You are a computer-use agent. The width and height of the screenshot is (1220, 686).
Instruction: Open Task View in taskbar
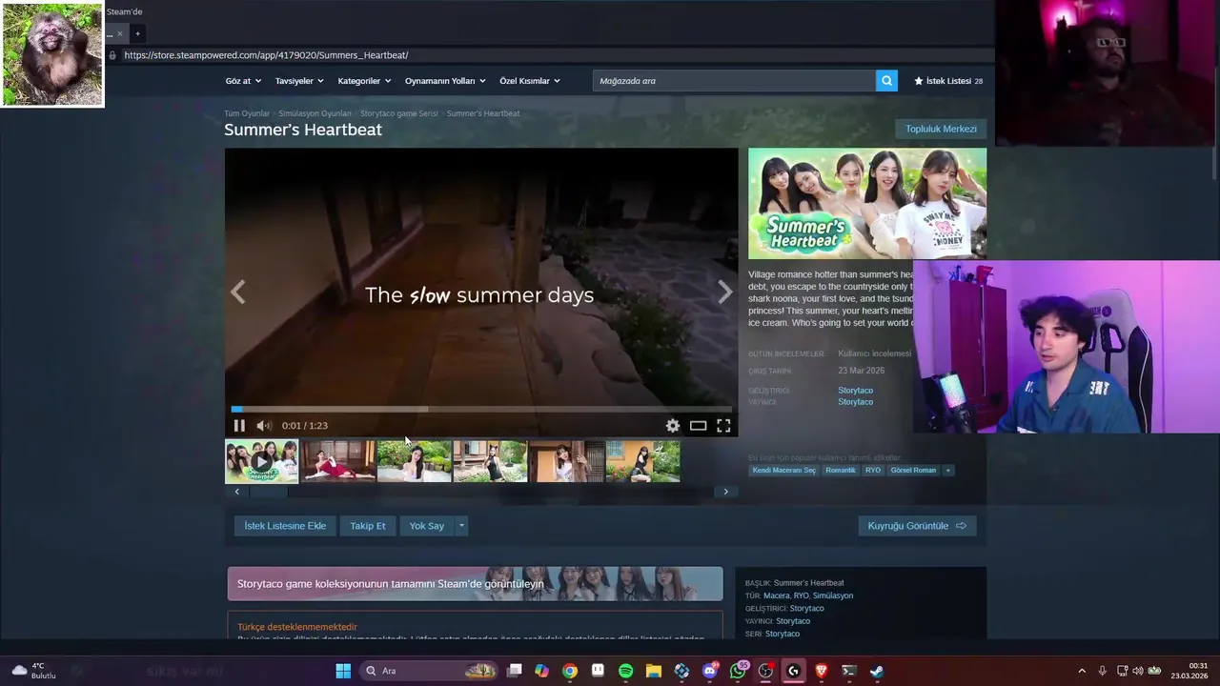pyautogui.click(x=515, y=671)
